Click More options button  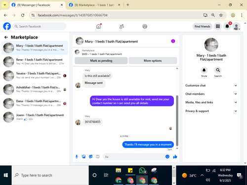click(x=153, y=61)
